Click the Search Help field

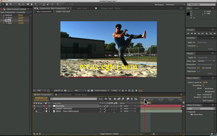[201, 5]
